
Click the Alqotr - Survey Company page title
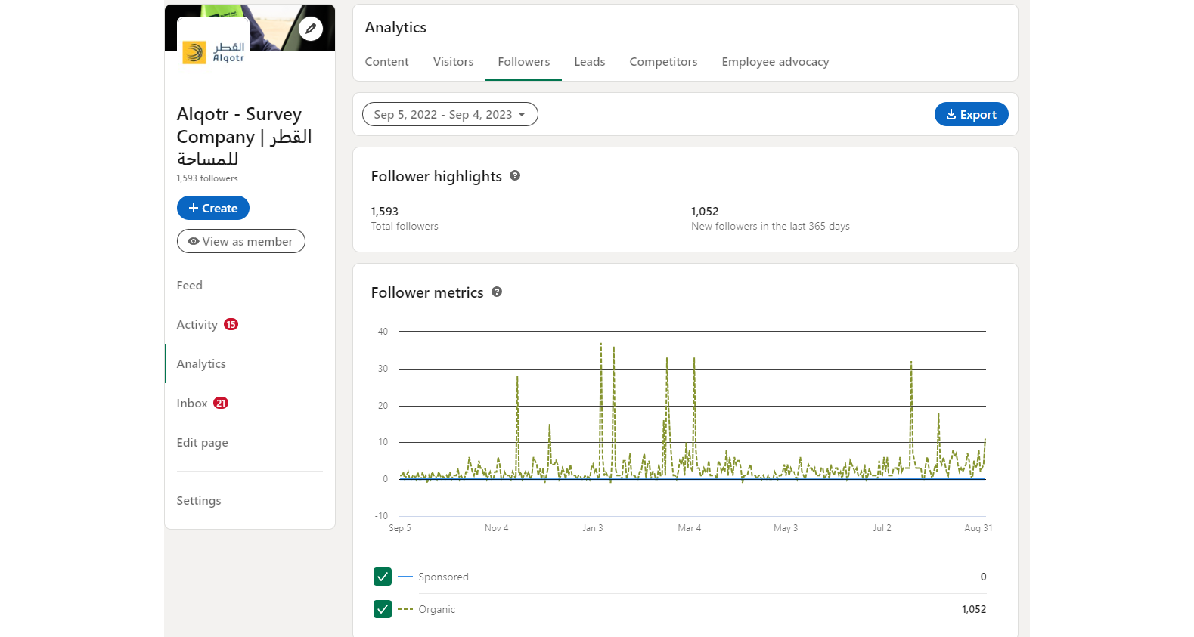[244, 137]
